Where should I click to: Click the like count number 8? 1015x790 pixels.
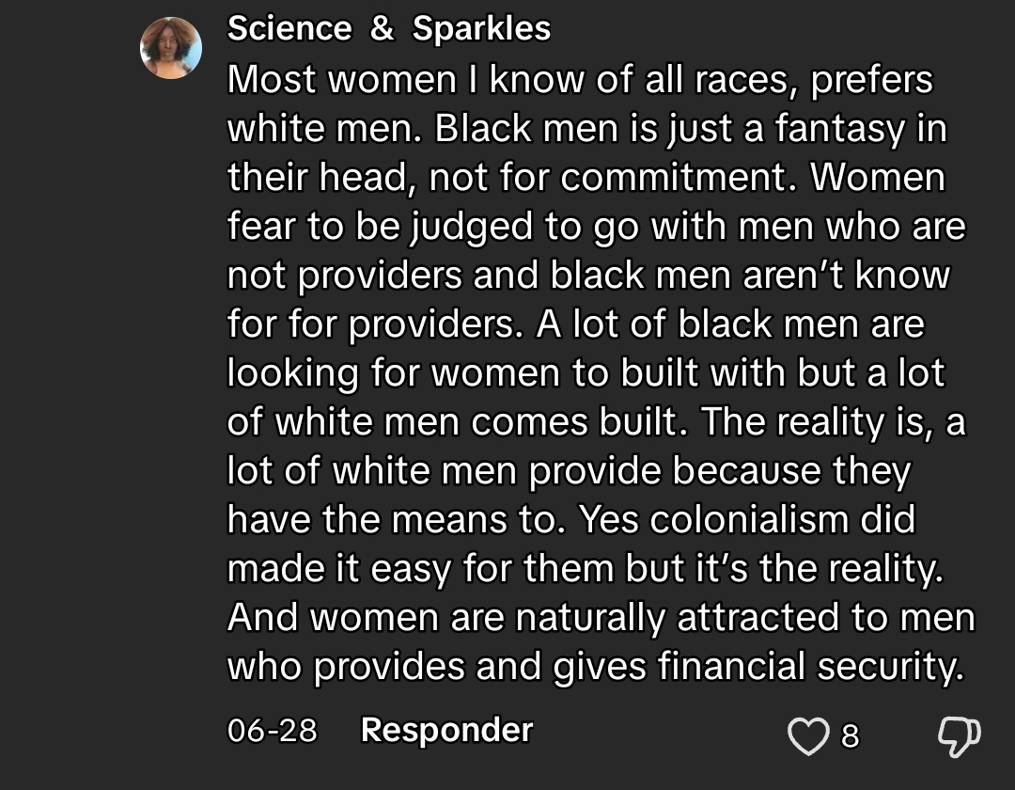850,736
